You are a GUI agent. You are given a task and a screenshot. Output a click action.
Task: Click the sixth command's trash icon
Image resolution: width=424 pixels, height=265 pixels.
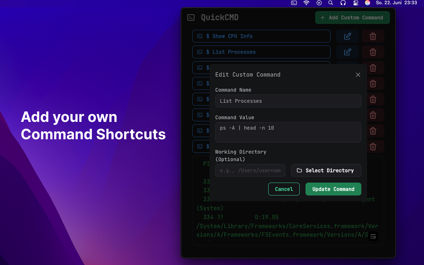pyautogui.click(x=373, y=115)
